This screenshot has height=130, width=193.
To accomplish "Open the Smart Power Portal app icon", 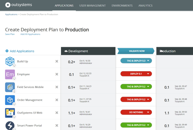I will point(10,126).
